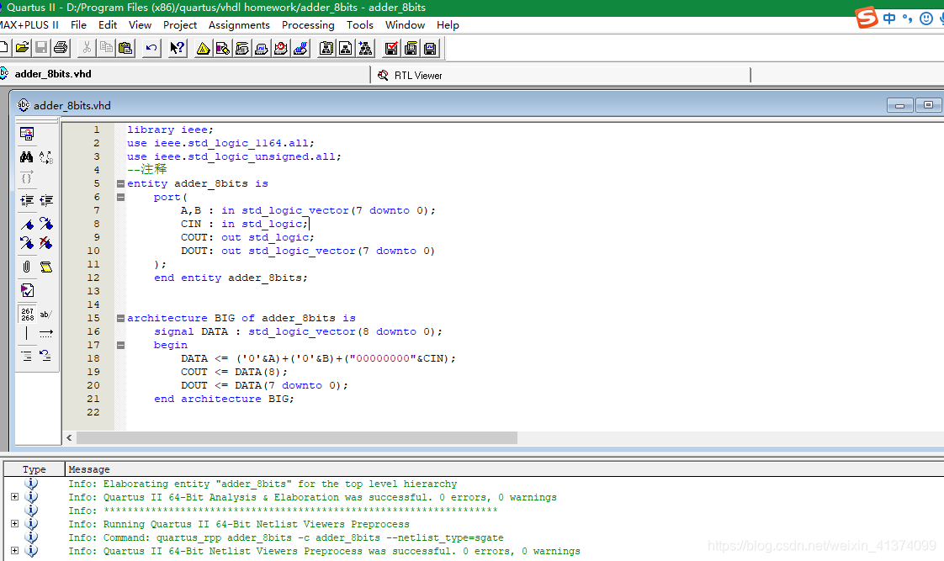Viewport: 944px width, 561px height.
Task: Print the file with the printer icon
Action: [61, 48]
